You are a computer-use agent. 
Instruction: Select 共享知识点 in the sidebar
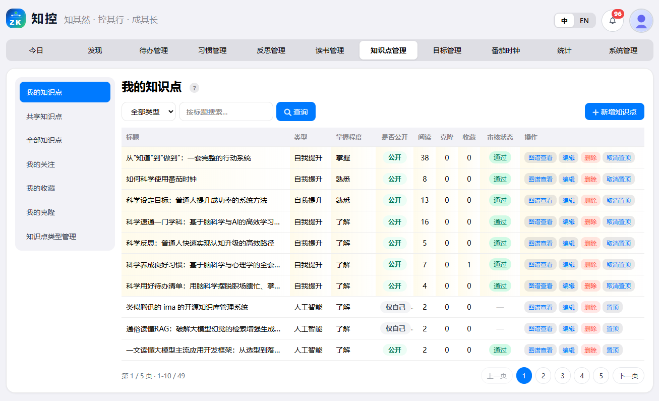(x=65, y=117)
